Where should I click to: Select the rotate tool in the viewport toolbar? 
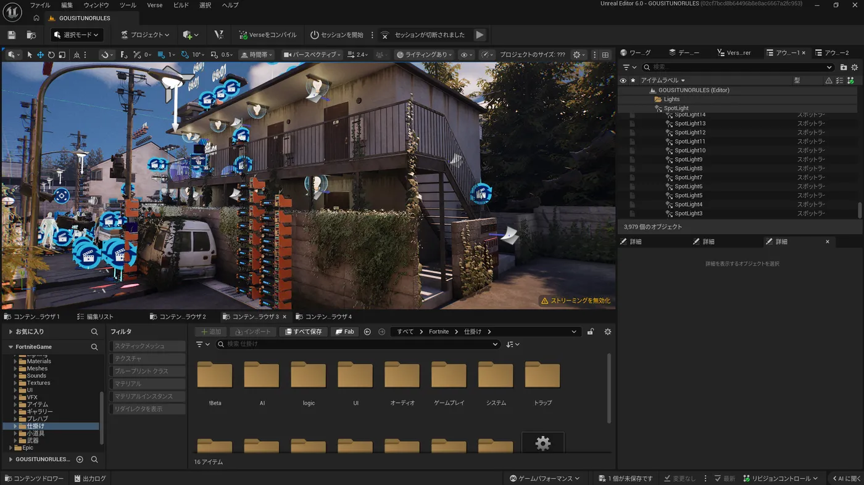pos(51,55)
